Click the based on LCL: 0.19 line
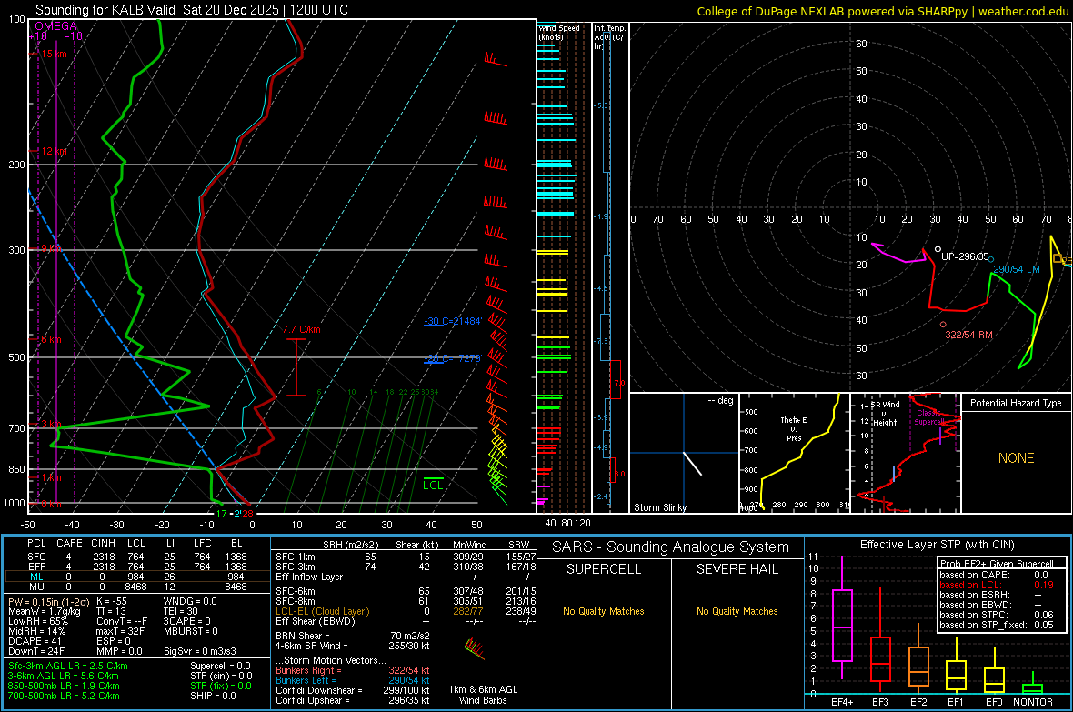The width and height of the screenshot is (1073, 712). click(997, 585)
